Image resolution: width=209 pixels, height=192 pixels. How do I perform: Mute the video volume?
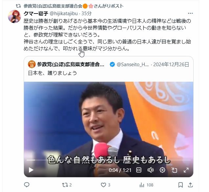(151, 170)
